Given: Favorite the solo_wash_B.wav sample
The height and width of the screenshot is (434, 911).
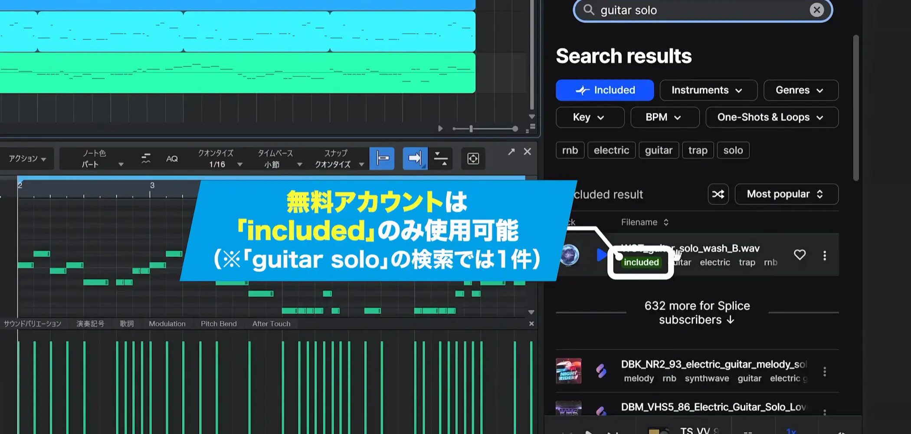Looking at the screenshot, I should (x=800, y=255).
